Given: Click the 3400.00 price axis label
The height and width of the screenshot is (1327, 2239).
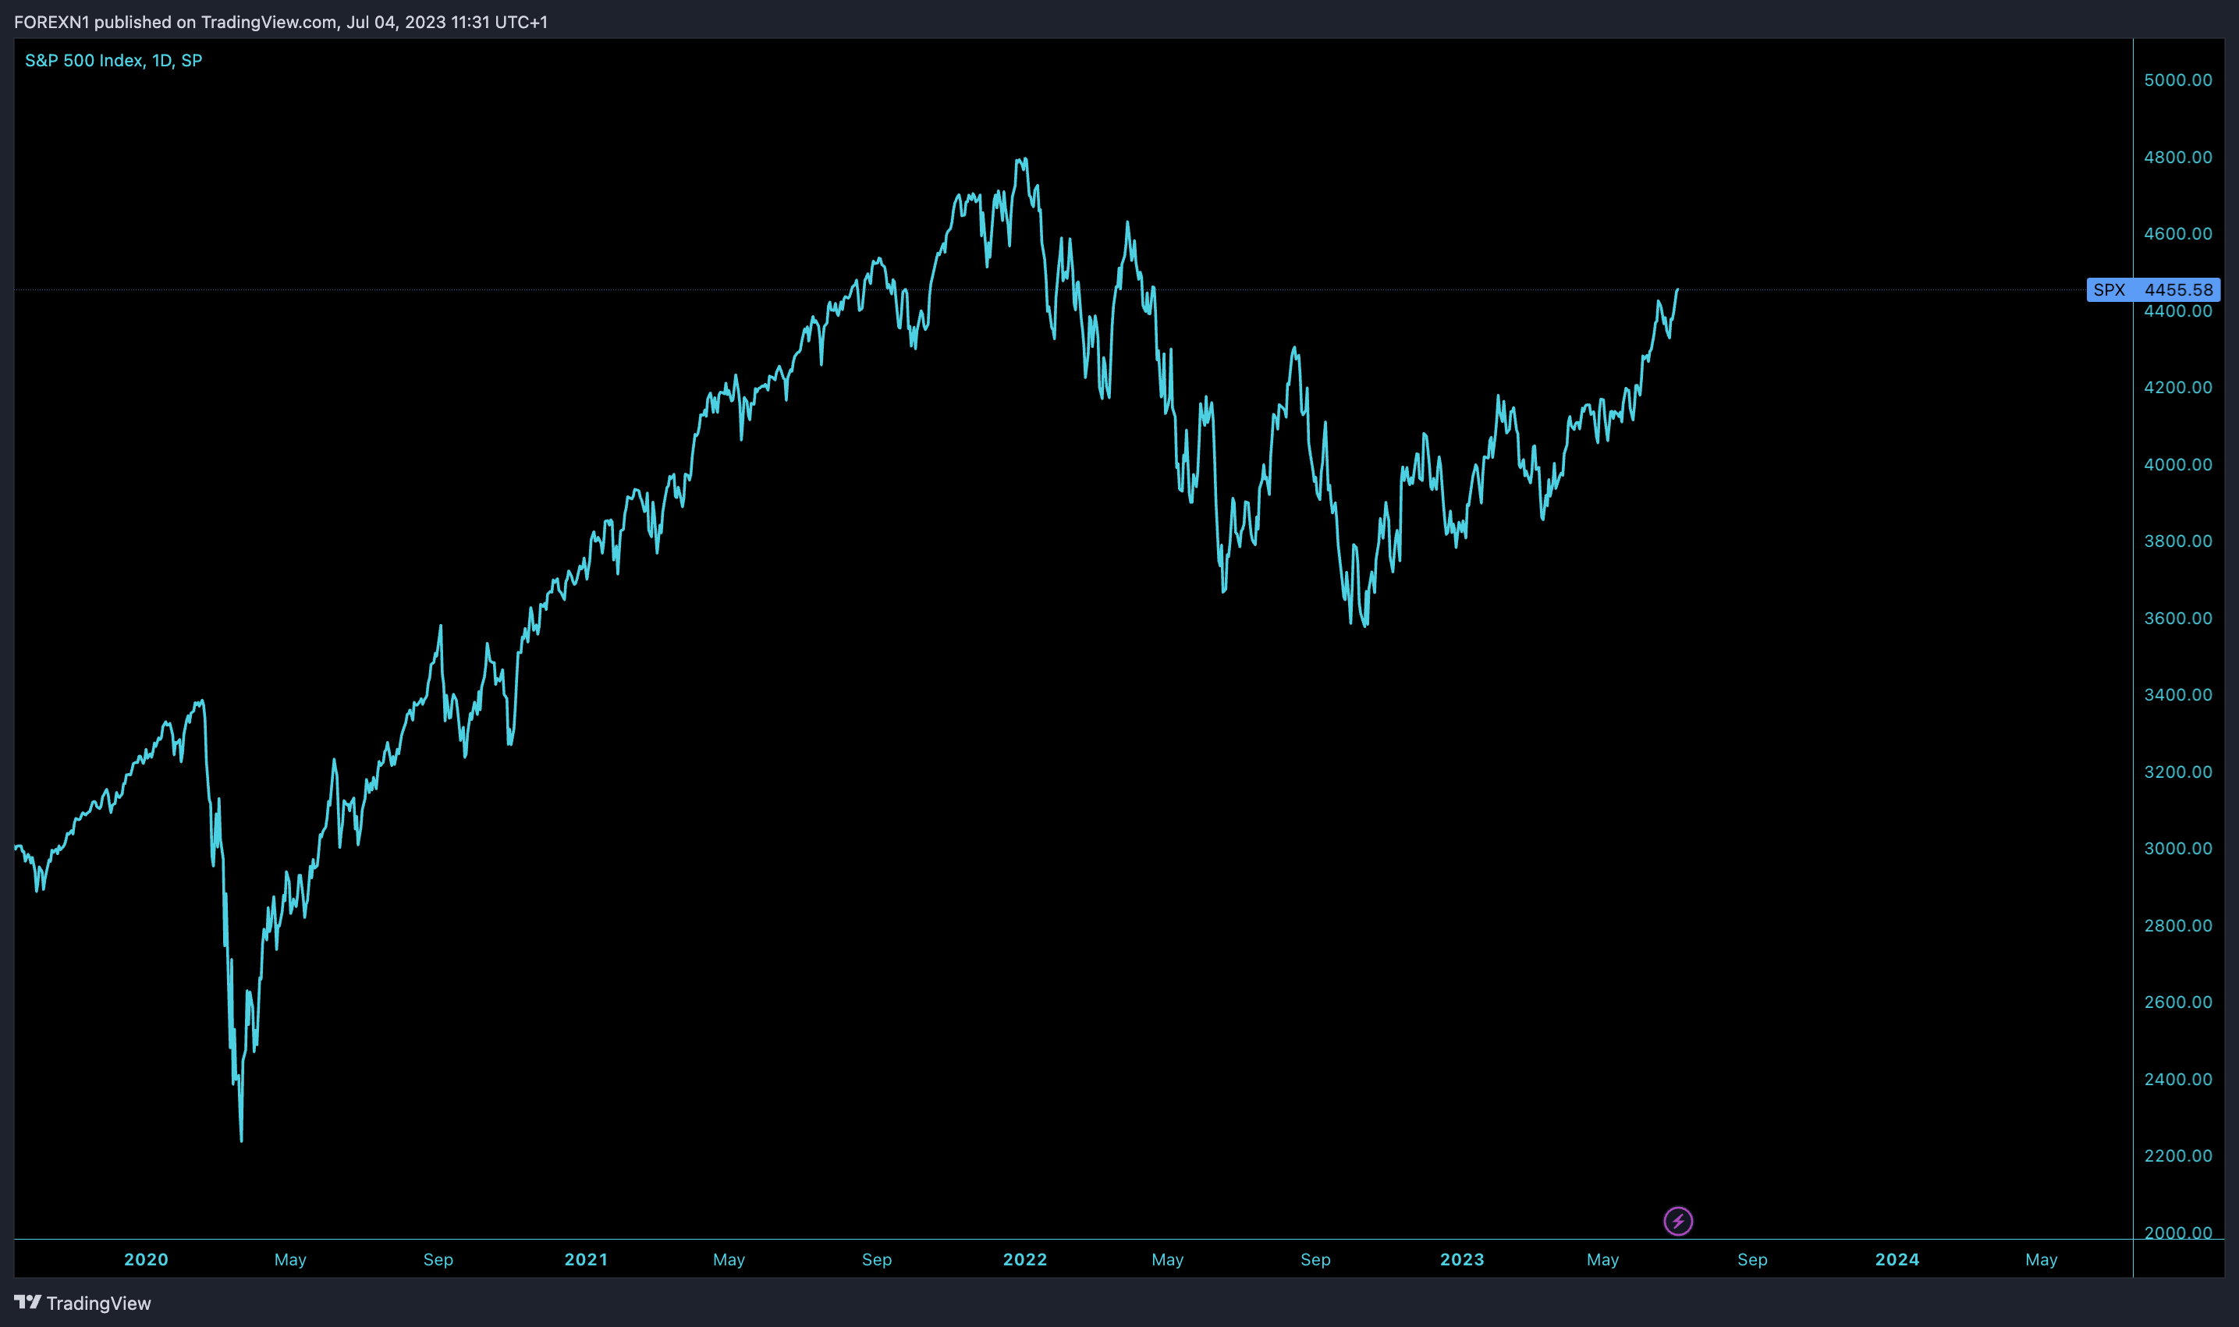Looking at the screenshot, I should (x=2178, y=695).
